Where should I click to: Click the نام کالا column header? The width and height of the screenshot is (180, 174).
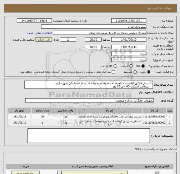coord(110,111)
